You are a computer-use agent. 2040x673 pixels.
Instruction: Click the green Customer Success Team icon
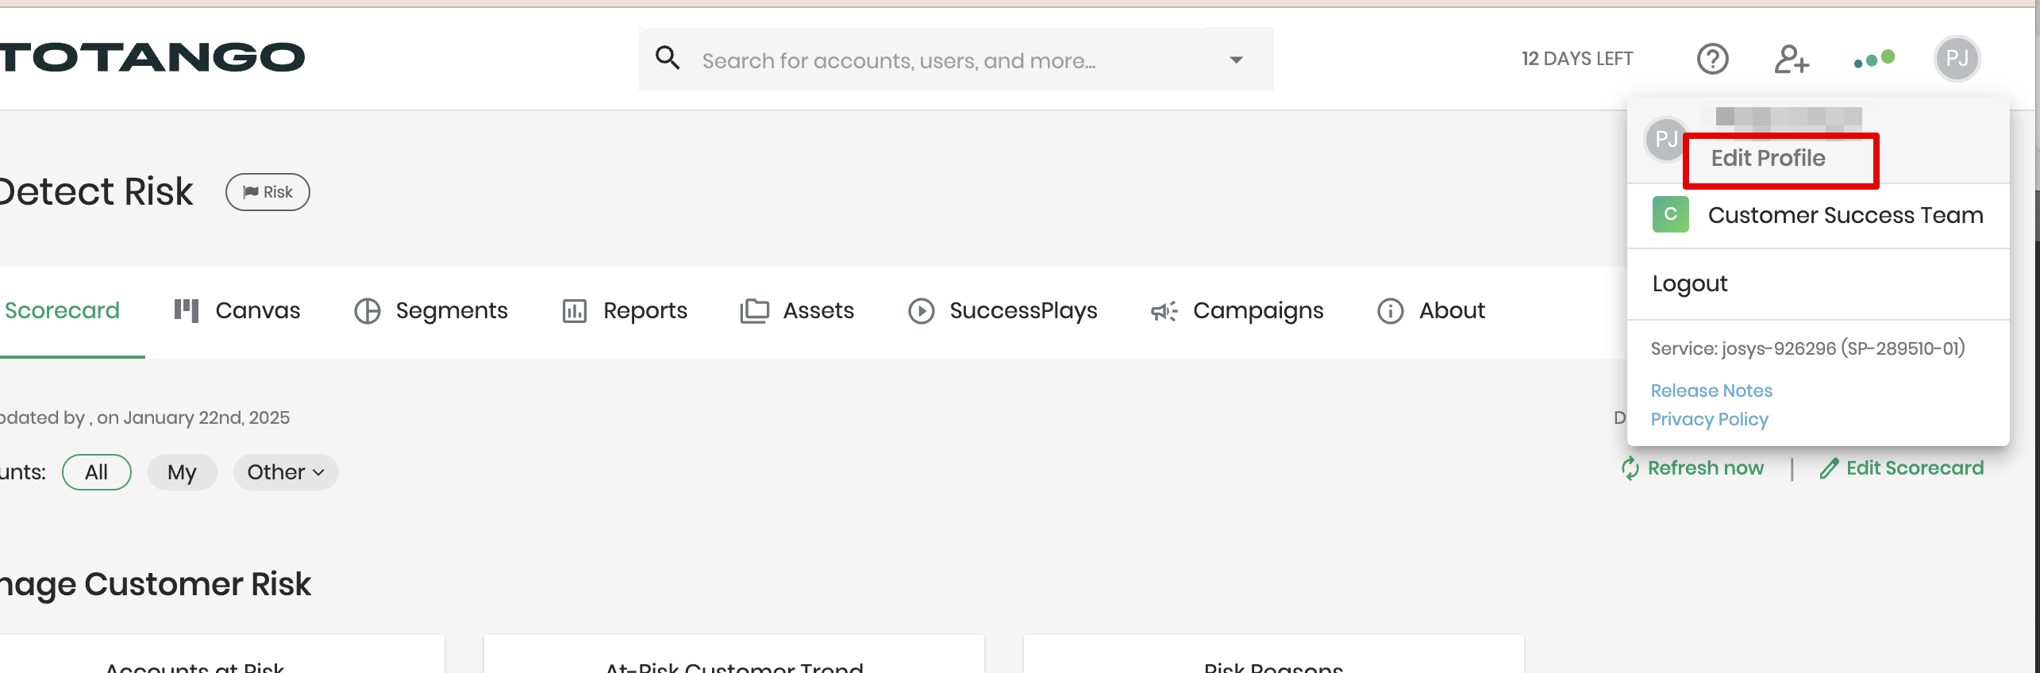tap(1670, 214)
